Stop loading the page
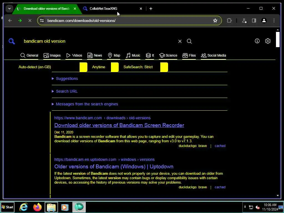 point(30,21)
